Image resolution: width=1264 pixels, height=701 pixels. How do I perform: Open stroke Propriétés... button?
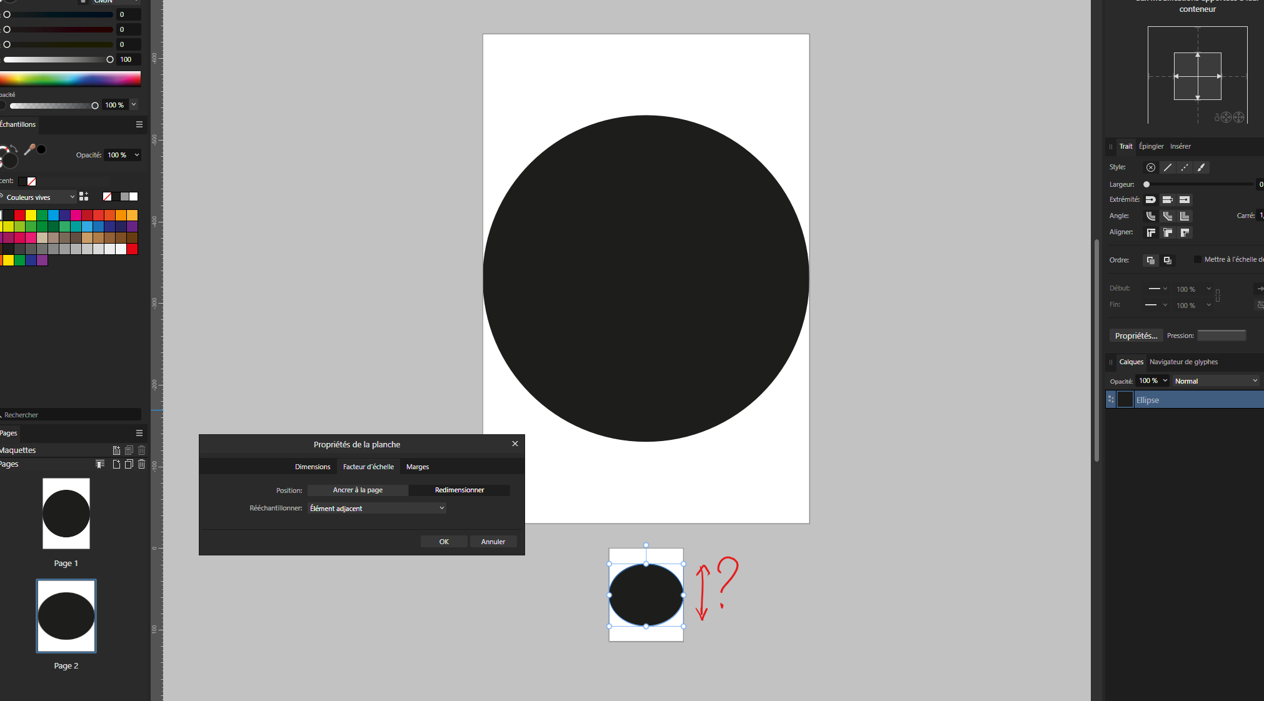pos(1136,336)
